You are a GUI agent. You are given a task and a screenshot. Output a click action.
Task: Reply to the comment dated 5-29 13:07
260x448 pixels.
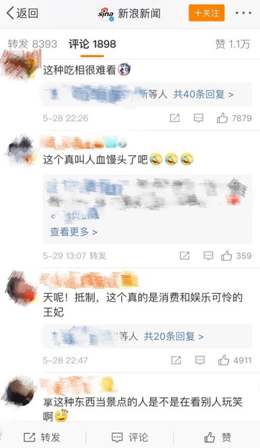coord(208,256)
